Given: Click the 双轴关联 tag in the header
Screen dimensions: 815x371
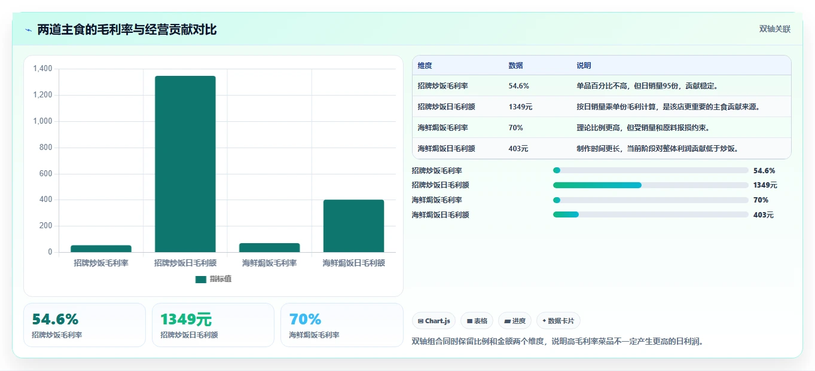Looking at the screenshot, I should point(775,29).
